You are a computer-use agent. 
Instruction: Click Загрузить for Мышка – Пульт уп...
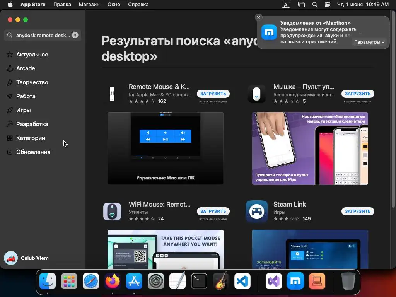(x=358, y=94)
